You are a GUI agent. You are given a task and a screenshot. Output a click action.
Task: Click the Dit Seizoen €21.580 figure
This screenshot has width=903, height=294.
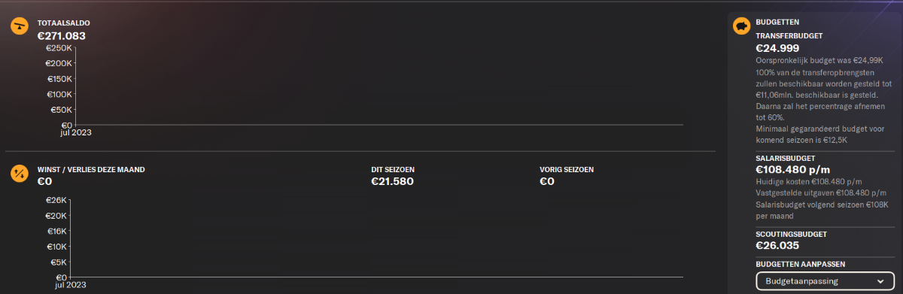point(393,181)
